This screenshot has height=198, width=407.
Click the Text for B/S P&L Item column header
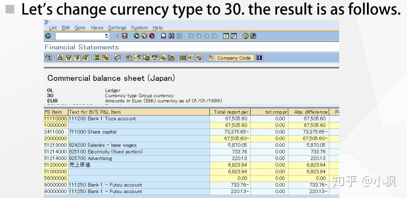coord(139,112)
